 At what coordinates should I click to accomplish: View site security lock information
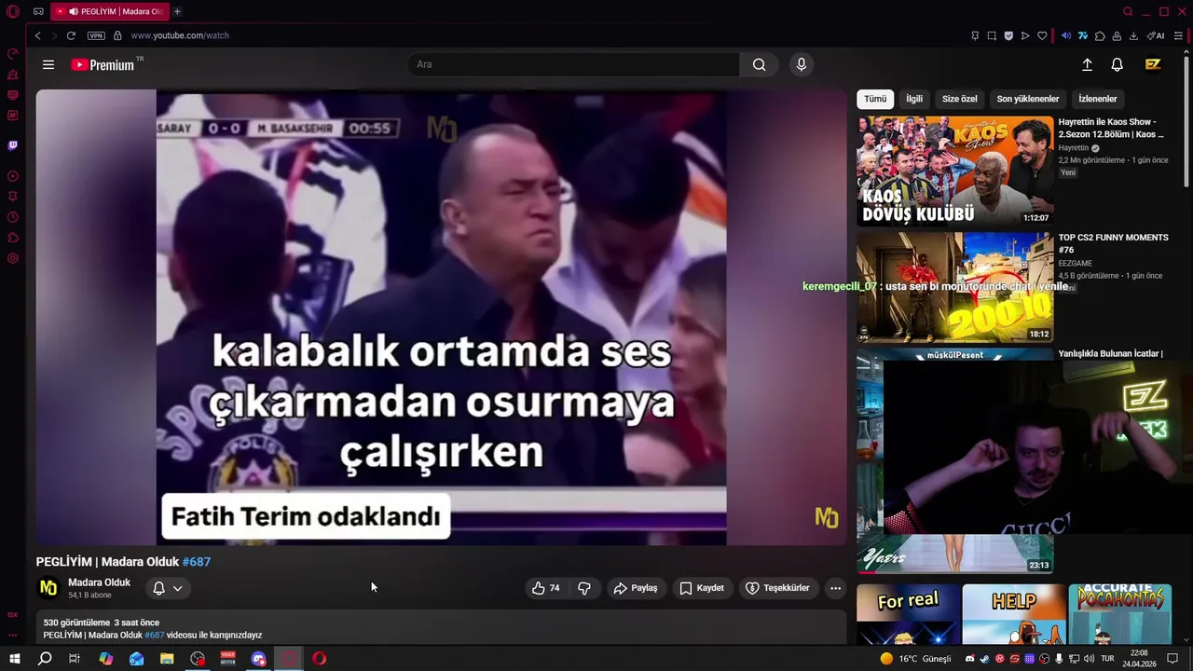click(117, 35)
